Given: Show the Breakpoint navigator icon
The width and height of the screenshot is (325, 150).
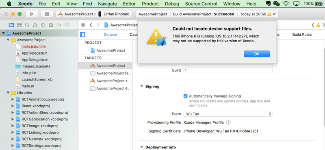Looking at the screenshot, I should pos(59,25).
